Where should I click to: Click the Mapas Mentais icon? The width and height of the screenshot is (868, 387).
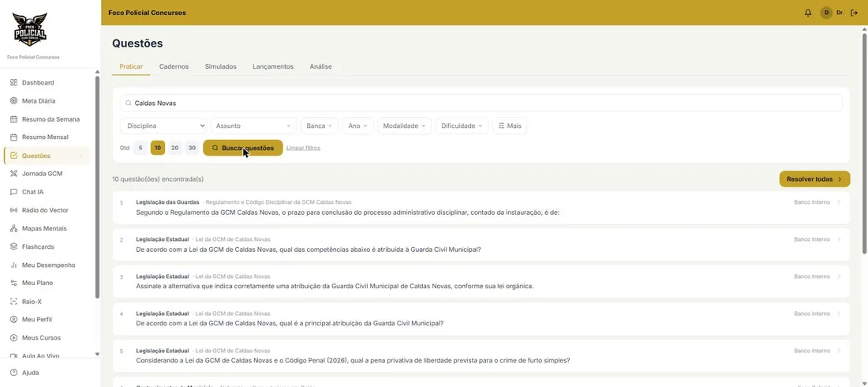pos(14,228)
